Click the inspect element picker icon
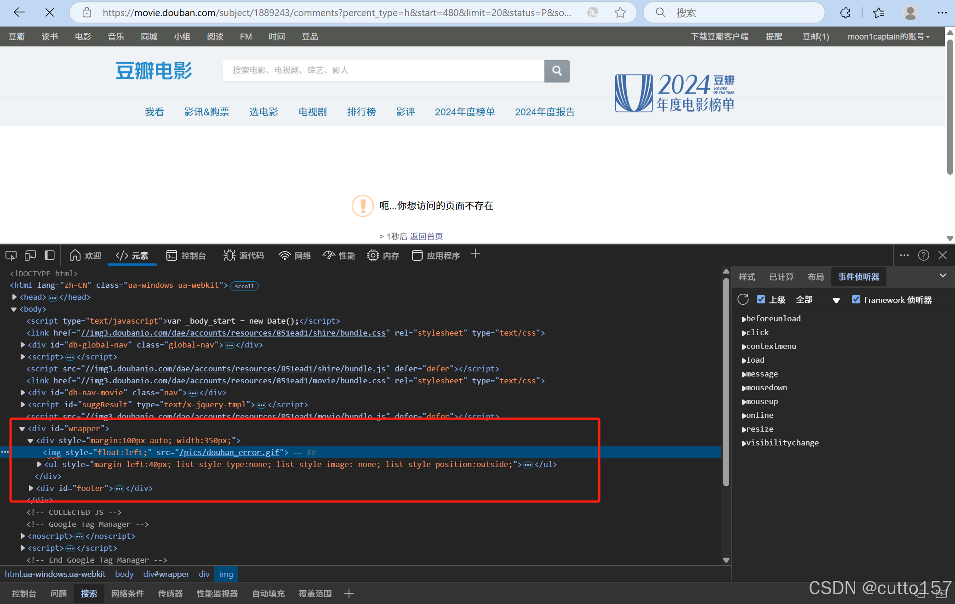 point(11,256)
